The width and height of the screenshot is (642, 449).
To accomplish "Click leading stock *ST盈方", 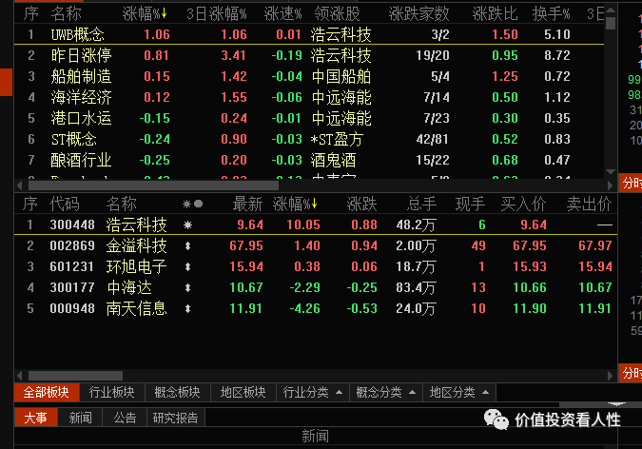I will (337, 139).
